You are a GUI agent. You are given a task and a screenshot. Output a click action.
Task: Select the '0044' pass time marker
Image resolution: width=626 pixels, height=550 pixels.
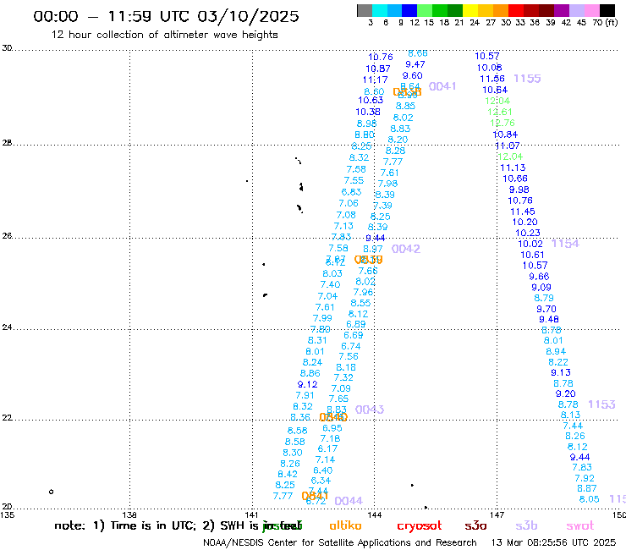pyautogui.click(x=349, y=501)
